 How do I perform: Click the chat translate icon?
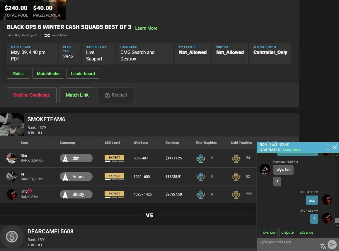click(x=323, y=246)
